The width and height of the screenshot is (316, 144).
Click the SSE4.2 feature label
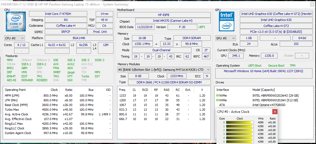pyautogui.click(x=41, y=64)
